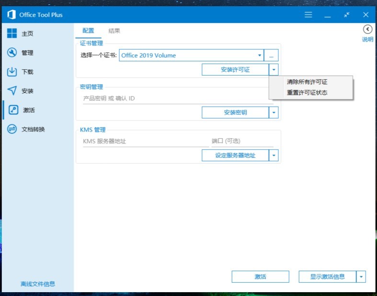Open the Install (安装) sidebar icon
Viewport: 377px width, 296px height.
pos(12,91)
